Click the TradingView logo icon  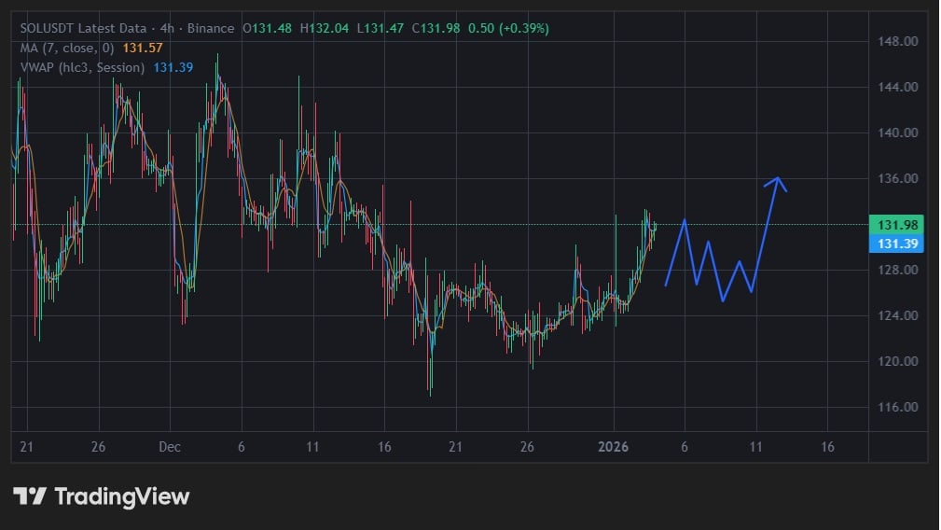coord(30,496)
